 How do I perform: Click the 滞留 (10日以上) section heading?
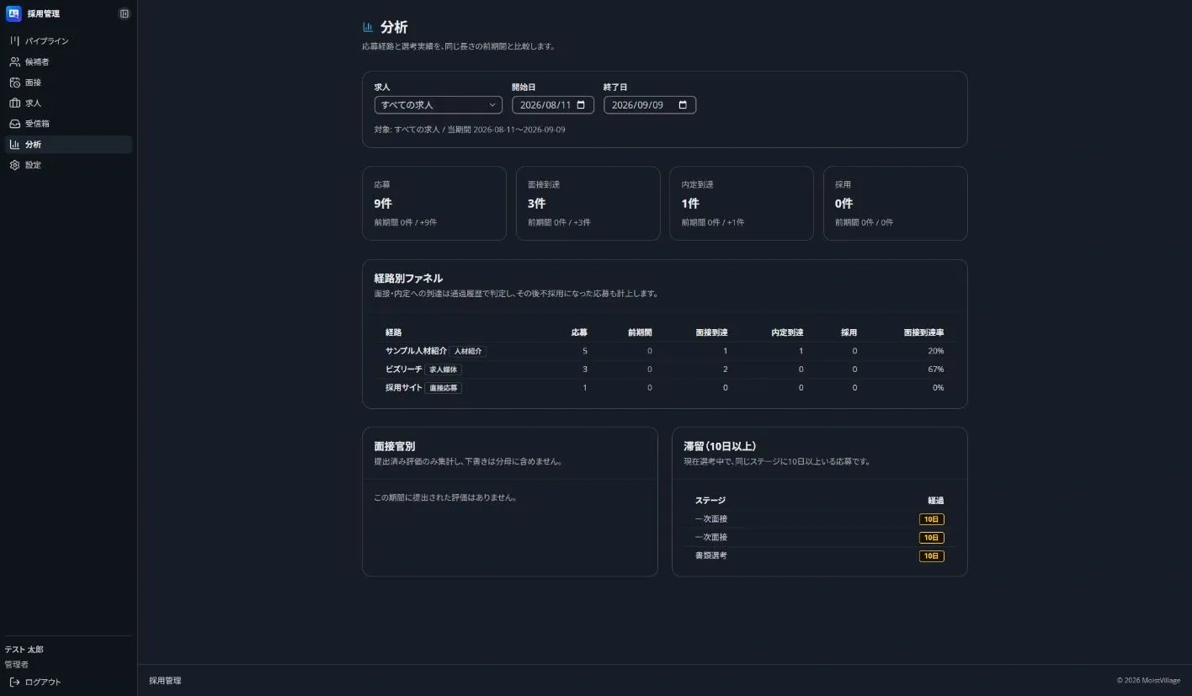pyautogui.click(x=720, y=446)
